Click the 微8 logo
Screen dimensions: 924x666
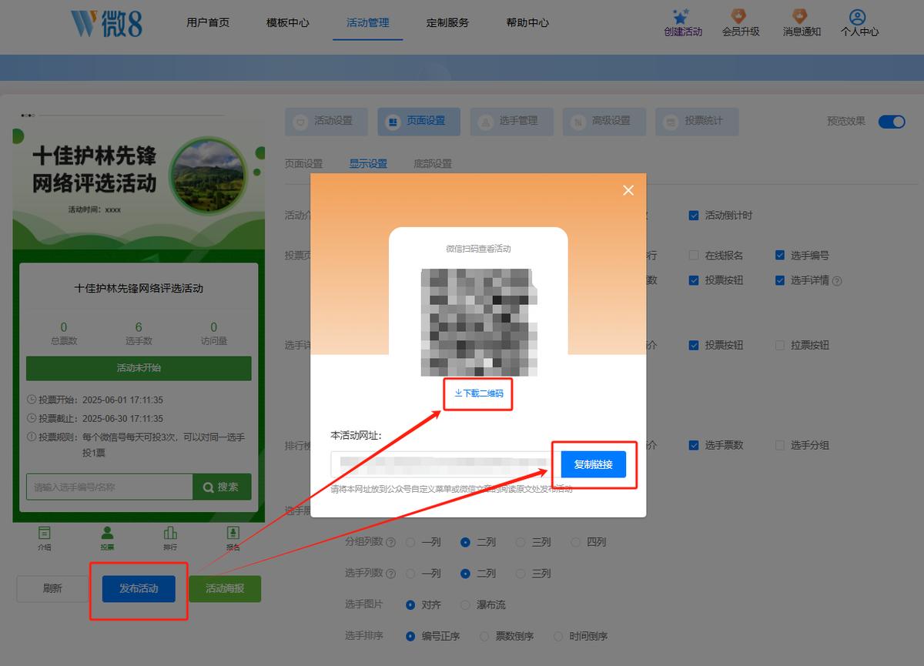106,23
